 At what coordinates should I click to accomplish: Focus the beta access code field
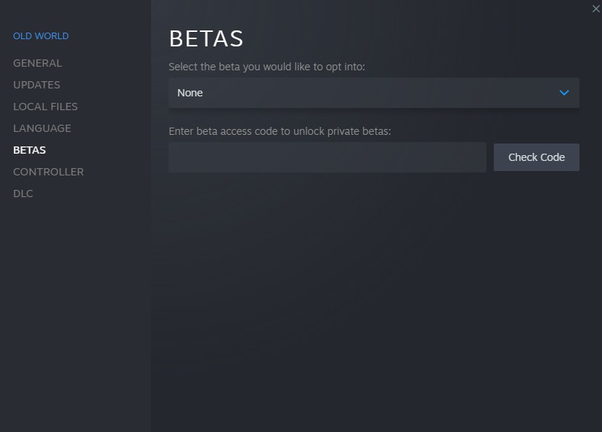(327, 157)
